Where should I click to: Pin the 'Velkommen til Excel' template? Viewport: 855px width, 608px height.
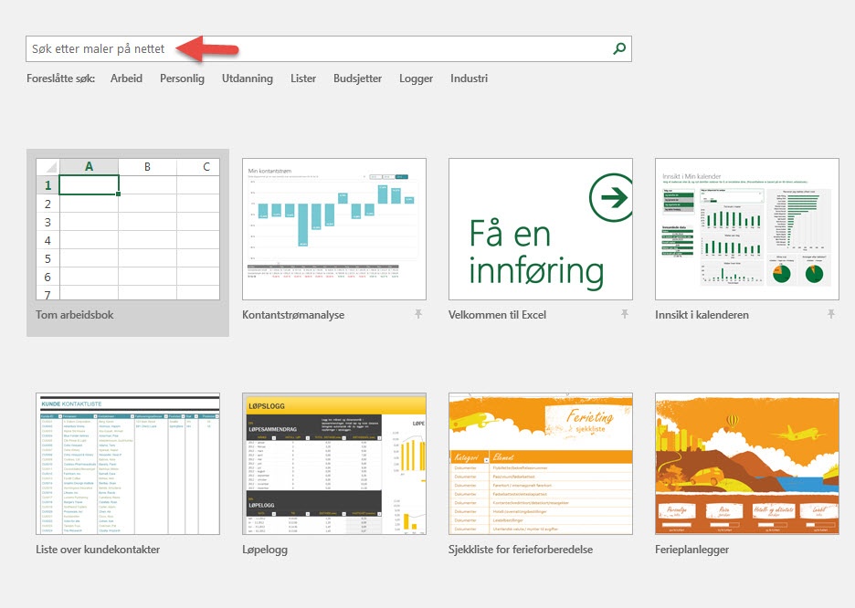click(x=623, y=313)
